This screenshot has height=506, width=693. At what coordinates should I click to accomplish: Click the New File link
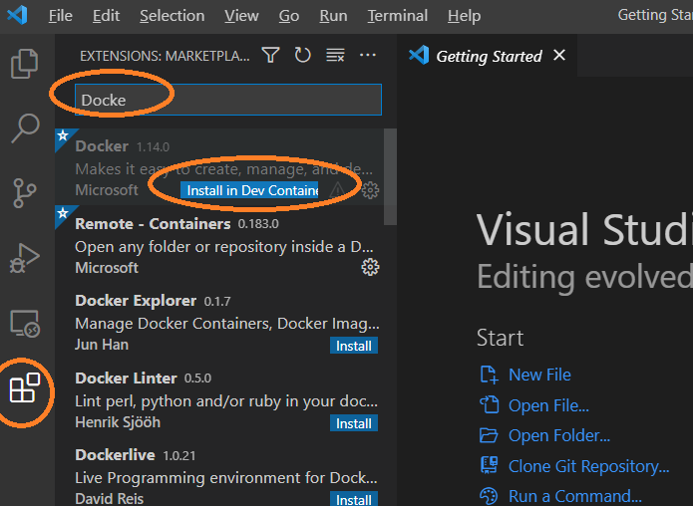[539, 375]
